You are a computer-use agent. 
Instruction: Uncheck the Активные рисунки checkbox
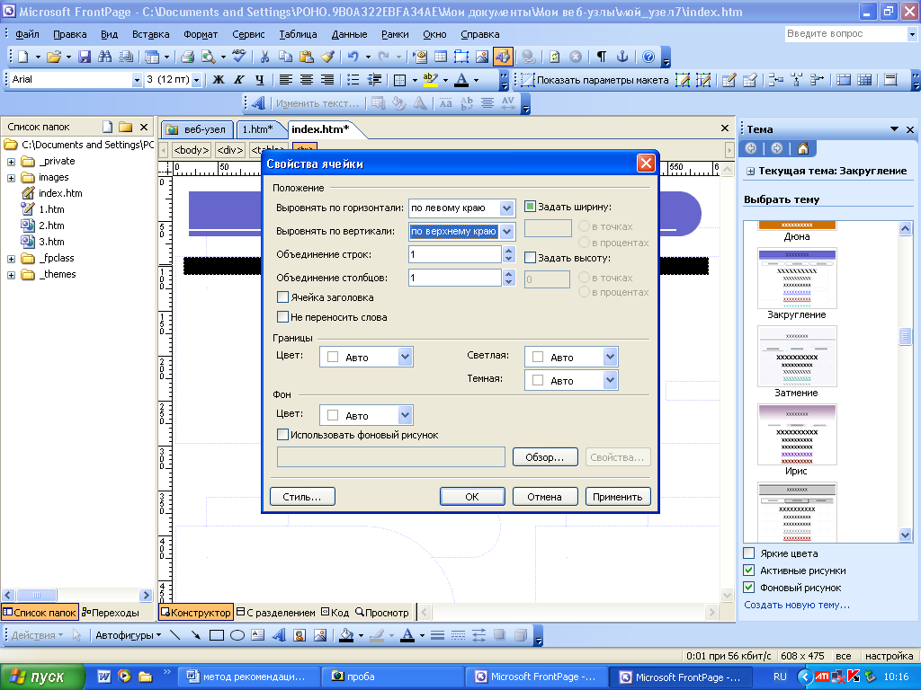point(749,571)
